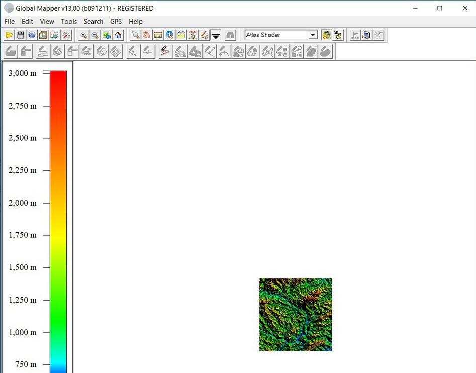
Task: Save the current workspace
Action: (x=20, y=35)
